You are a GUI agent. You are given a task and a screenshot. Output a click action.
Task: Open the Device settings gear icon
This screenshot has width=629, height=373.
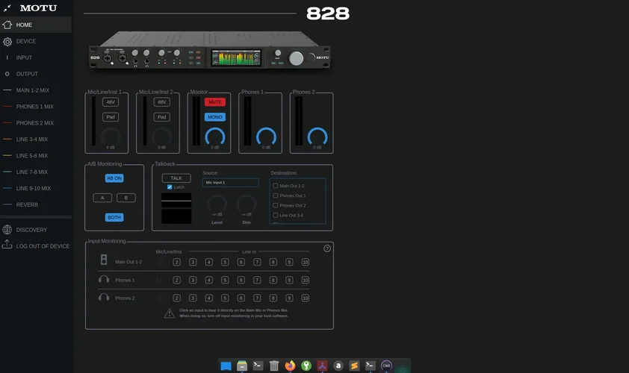[x=7, y=42]
